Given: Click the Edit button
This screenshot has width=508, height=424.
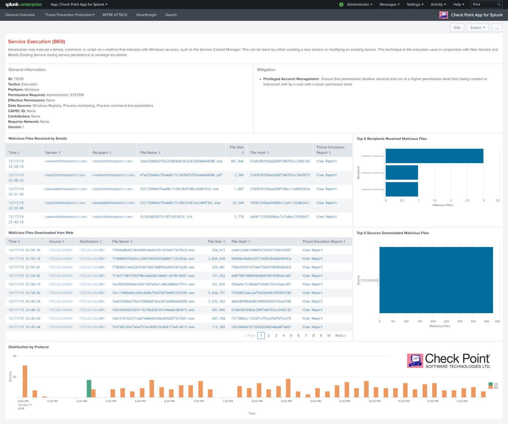Looking at the screenshot, I should tap(457, 28).
